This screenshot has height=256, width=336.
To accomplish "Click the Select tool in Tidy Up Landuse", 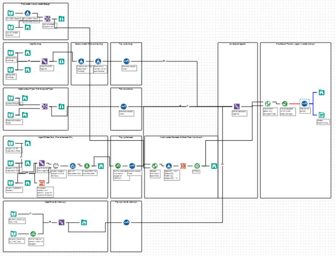I will 124,106.
